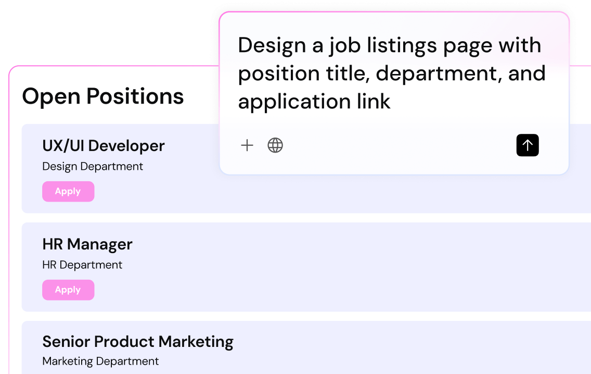The image size is (591, 374).
Task: Click the words "application link" in prompt
Action: [x=314, y=102]
